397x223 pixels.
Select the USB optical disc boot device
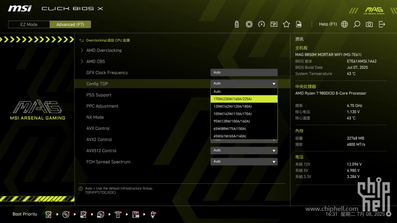101,215
